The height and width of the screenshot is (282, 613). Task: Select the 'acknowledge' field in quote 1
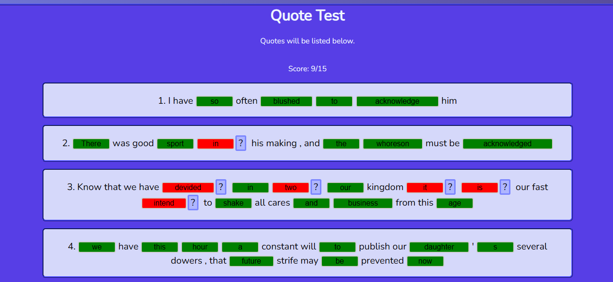point(397,101)
